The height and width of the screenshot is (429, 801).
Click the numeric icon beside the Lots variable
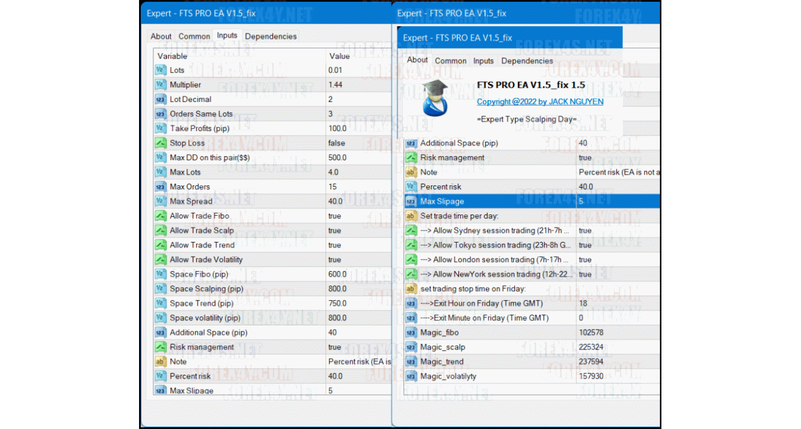coord(161,70)
